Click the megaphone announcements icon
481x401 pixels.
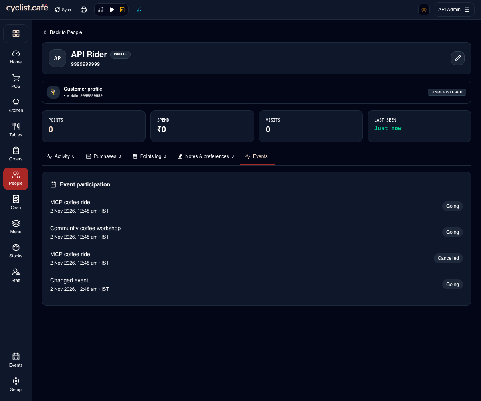coord(139,10)
